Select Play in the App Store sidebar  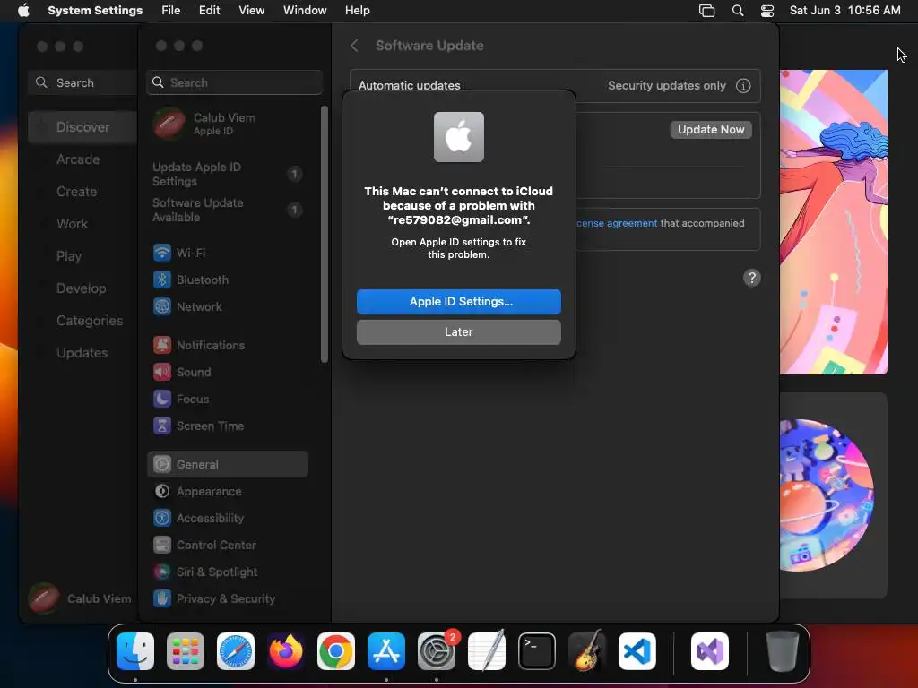[82, 256]
